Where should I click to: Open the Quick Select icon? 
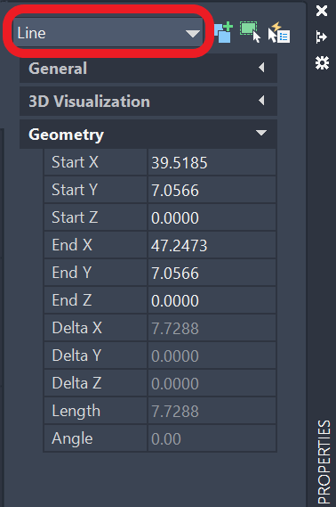[x=279, y=32]
